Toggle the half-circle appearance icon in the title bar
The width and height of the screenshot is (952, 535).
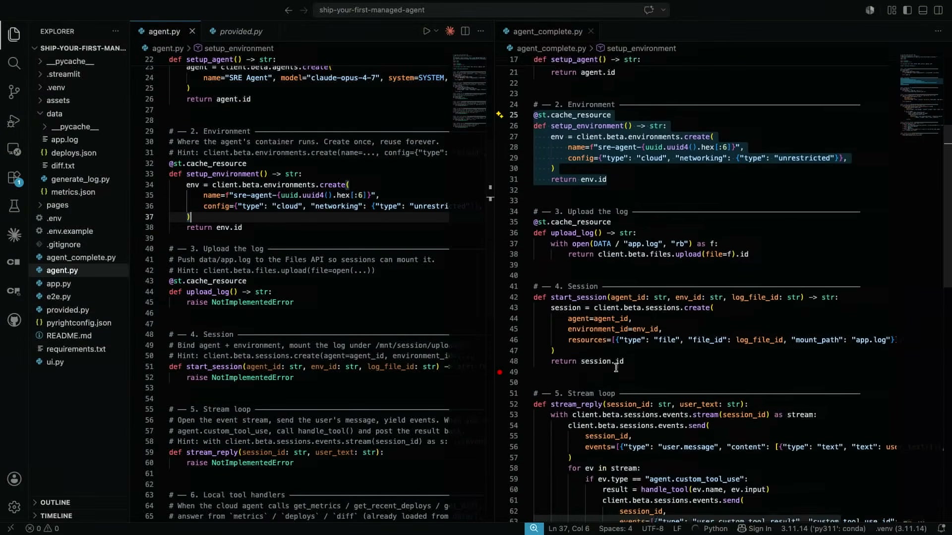tap(870, 10)
